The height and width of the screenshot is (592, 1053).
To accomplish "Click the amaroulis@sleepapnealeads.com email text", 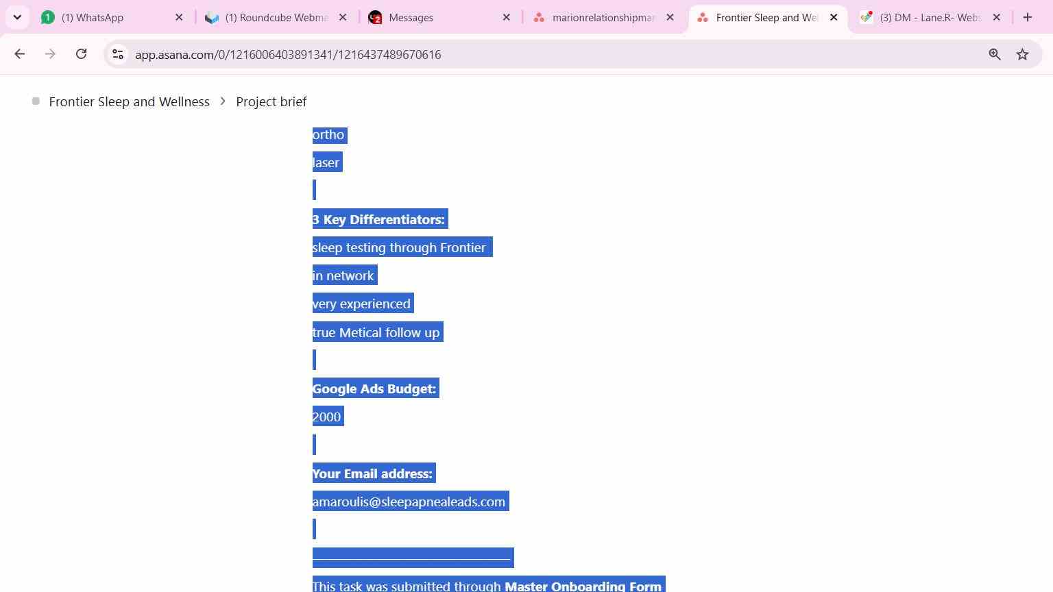I will (x=409, y=502).
